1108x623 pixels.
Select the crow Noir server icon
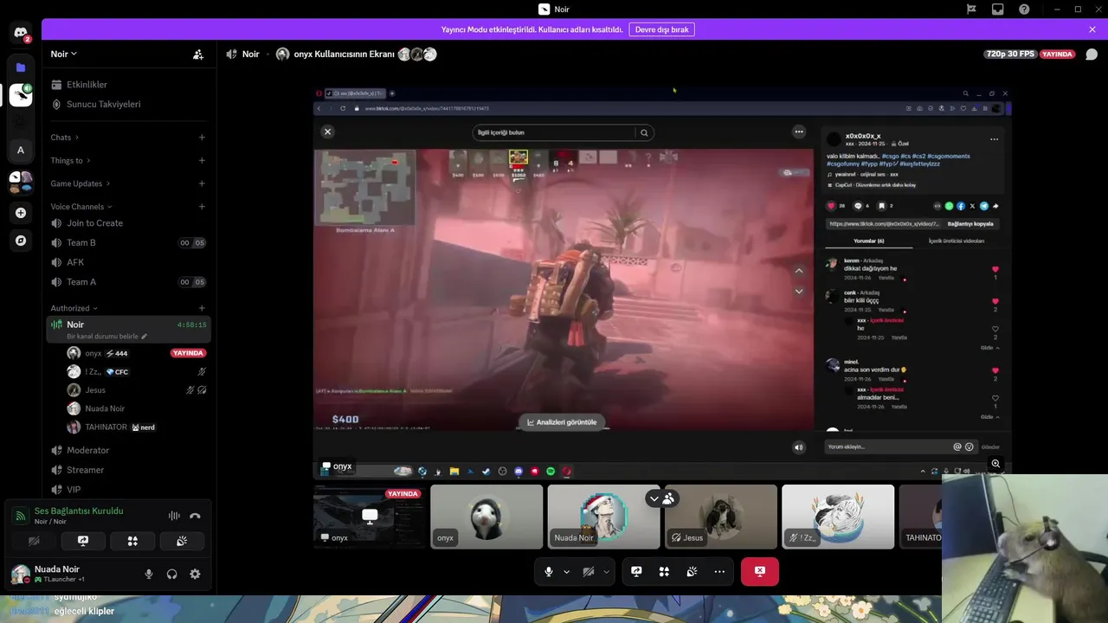21,95
